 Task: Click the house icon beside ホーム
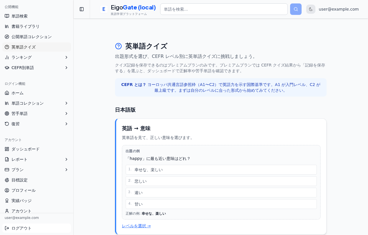(x=7, y=93)
